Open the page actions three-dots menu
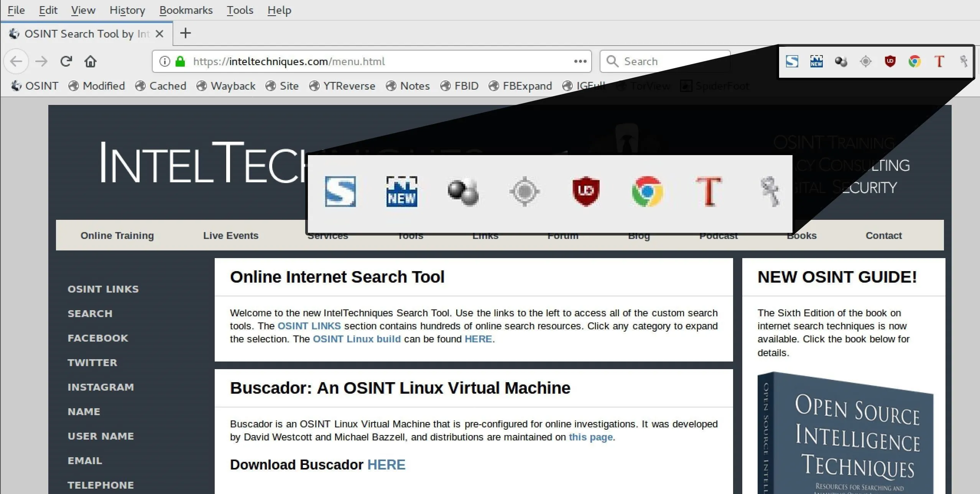Viewport: 980px width, 494px height. click(x=580, y=61)
